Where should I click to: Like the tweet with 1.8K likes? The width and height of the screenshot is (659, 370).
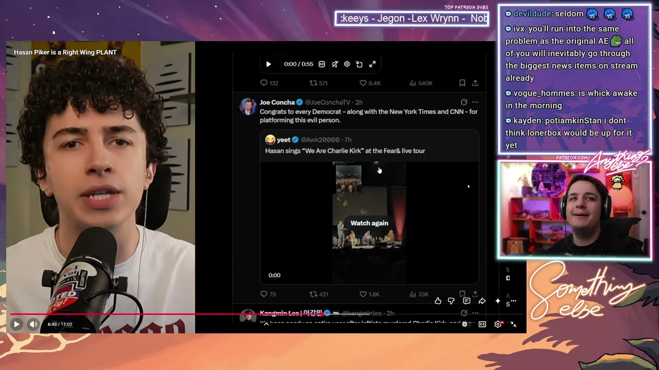click(x=369, y=294)
